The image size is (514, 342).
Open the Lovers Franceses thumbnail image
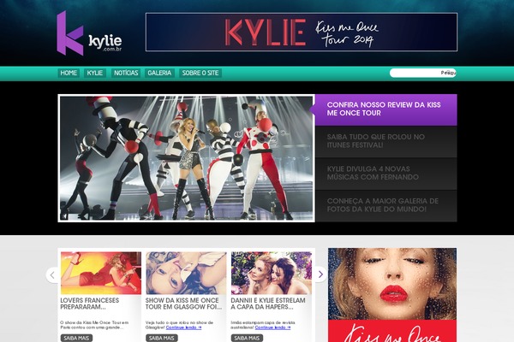(x=101, y=273)
